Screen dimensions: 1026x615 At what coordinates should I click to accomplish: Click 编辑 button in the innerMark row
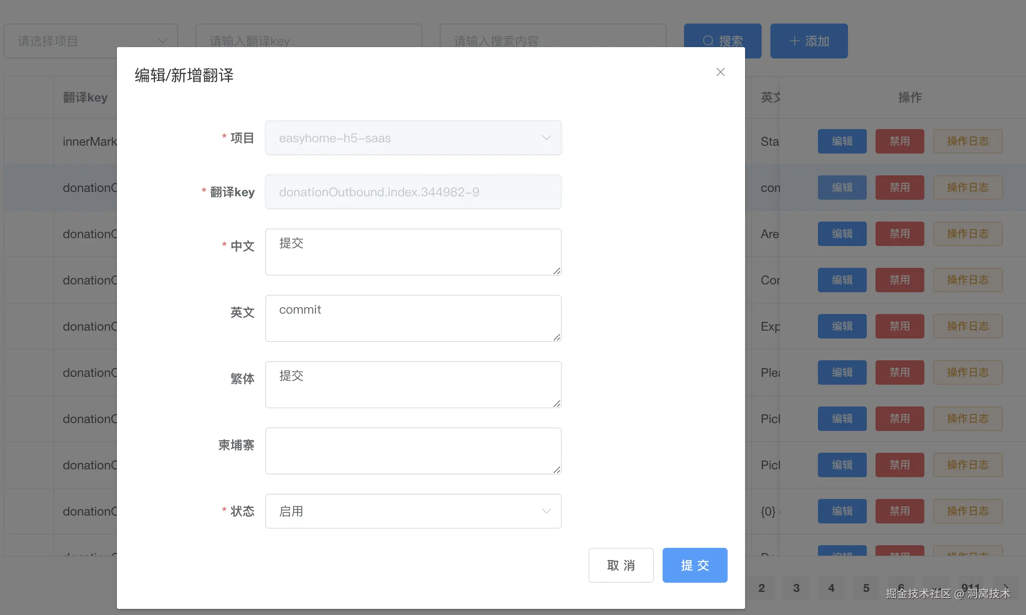point(841,141)
